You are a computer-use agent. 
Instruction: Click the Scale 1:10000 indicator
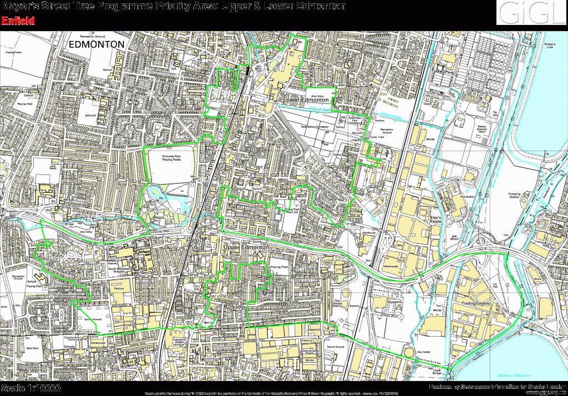click(29, 389)
